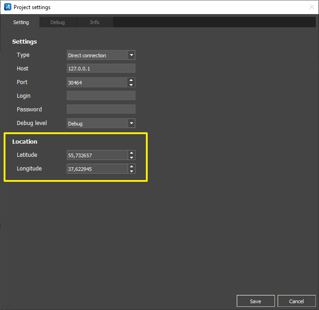Click the Latitude value field

(x=97, y=155)
